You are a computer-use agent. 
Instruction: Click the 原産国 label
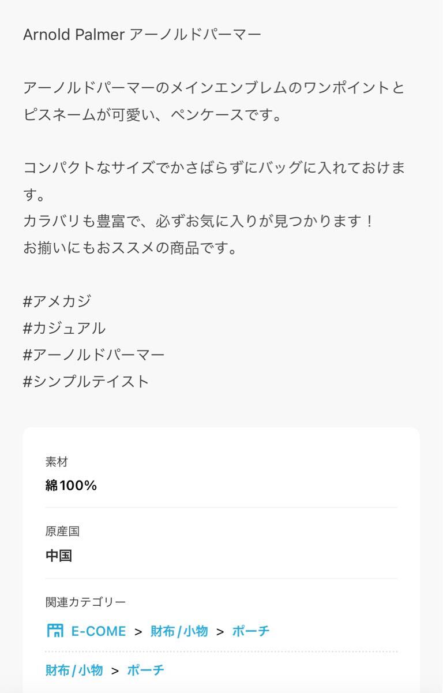(x=62, y=532)
